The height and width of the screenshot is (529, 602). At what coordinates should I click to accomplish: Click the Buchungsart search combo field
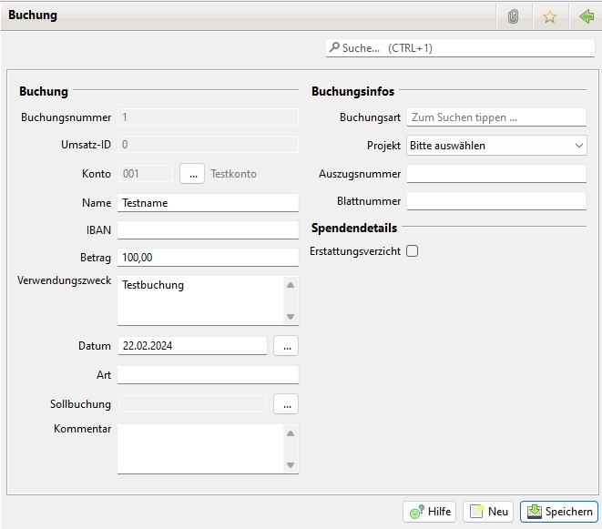[x=496, y=117]
